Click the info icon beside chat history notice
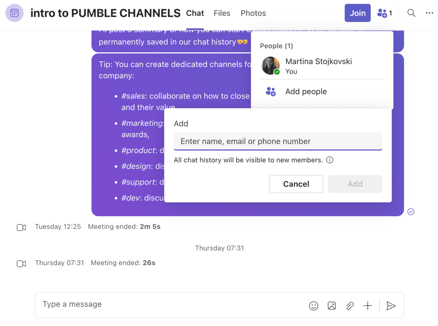The height and width of the screenshot is (326, 438). click(x=330, y=160)
